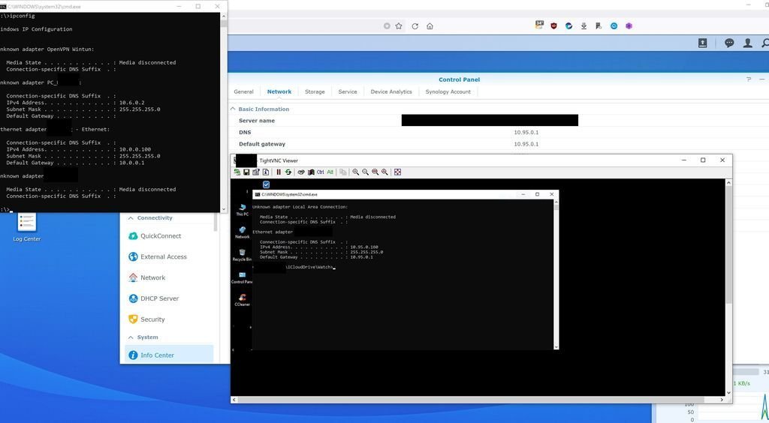Toggle Ctrl key in TightVNC toolbar
Screen dimensions: 769x423
tap(320, 172)
